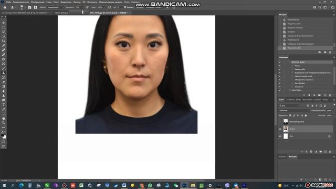Open brush settings panel icon in options bar
Viewport: 336px width, 189px height.
coord(29,7)
